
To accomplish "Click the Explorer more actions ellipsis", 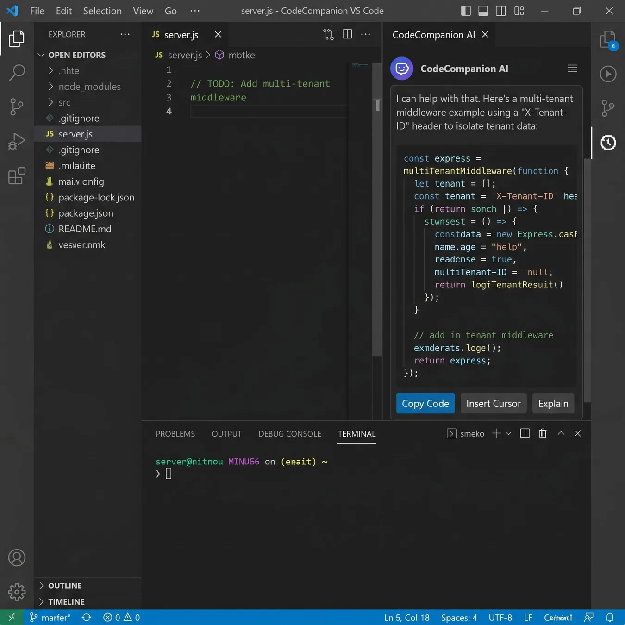I will click(125, 34).
